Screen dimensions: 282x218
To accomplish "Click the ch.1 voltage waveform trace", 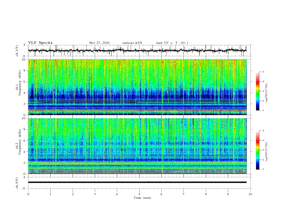I will click(137, 51).
